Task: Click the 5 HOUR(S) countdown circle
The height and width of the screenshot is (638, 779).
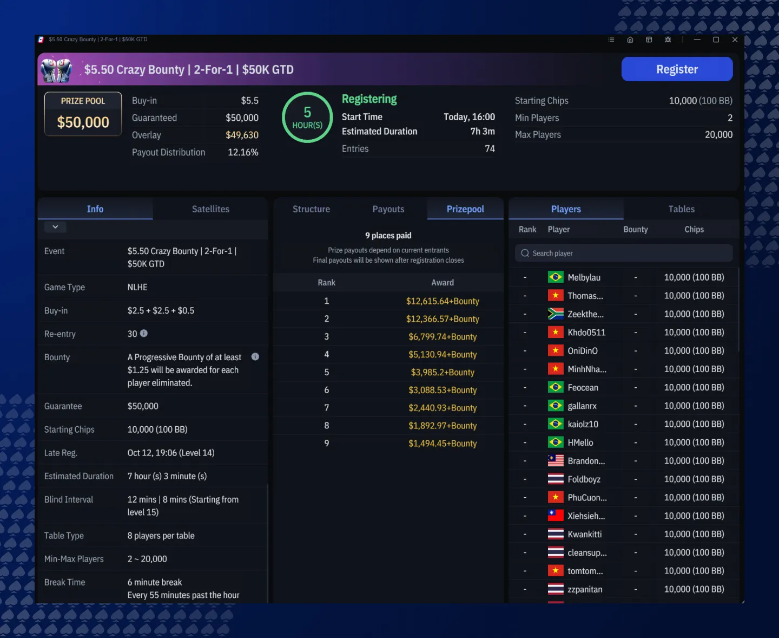Action: (x=307, y=118)
